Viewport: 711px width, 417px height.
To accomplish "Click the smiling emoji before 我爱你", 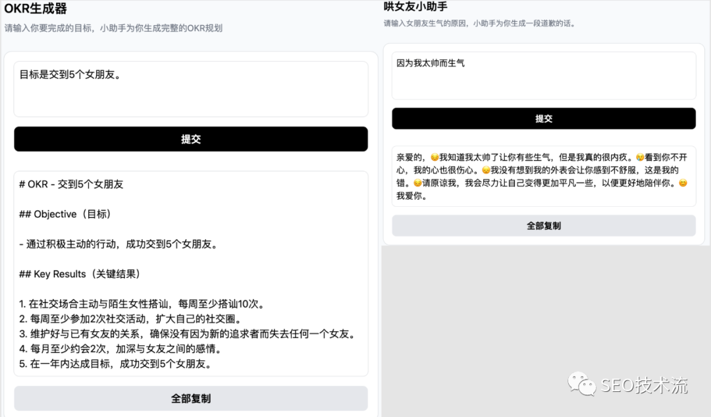I will (683, 183).
